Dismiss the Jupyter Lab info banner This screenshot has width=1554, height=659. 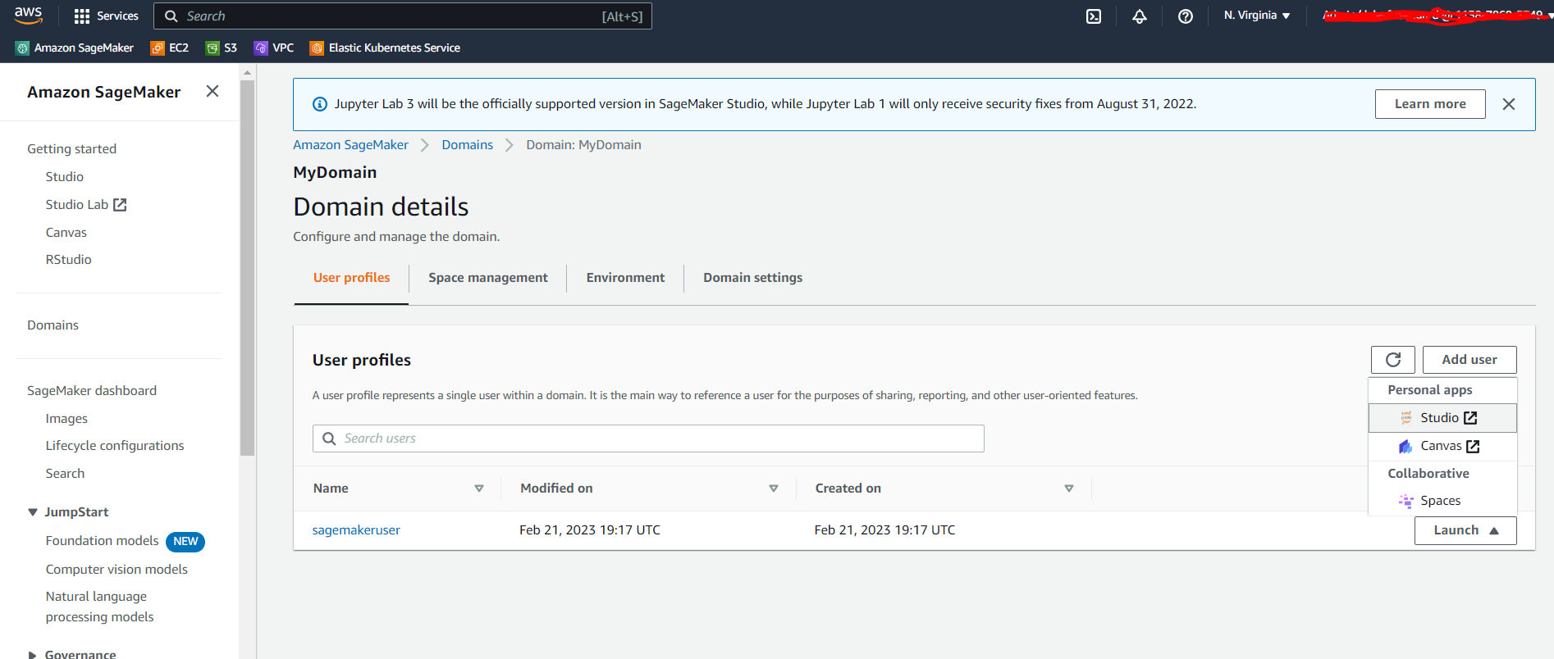(1508, 104)
